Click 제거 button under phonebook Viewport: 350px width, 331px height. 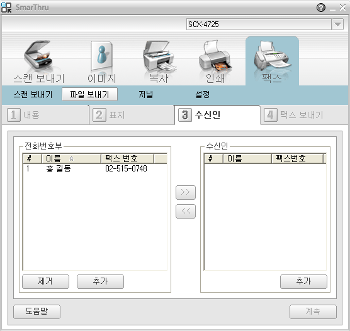tap(45, 281)
